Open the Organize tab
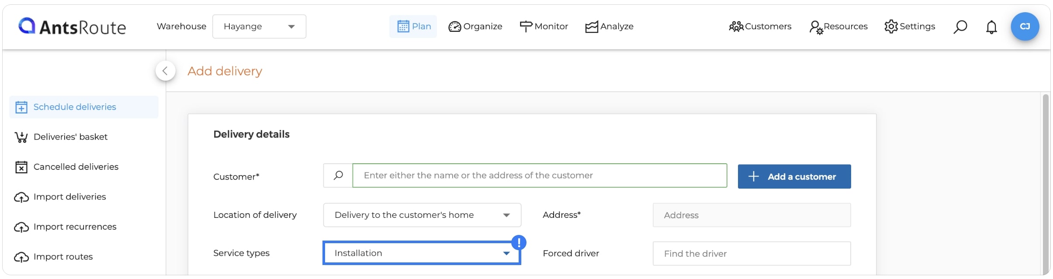This screenshot has width=1053, height=279. pos(475,27)
